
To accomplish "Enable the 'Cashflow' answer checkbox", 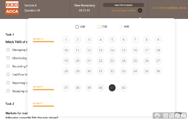I will point(8,74).
